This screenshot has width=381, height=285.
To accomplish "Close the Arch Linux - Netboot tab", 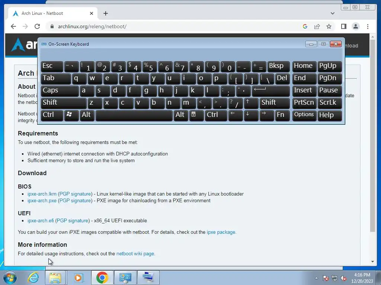I will 92,13.
